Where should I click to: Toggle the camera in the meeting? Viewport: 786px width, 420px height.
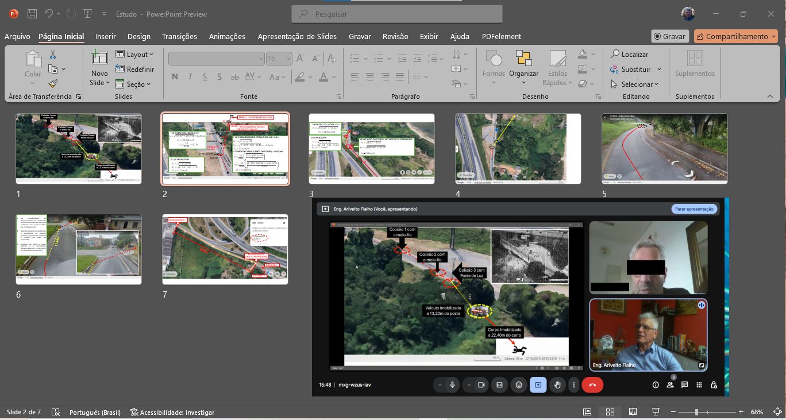pyautogui.click(x=482, y=385)
